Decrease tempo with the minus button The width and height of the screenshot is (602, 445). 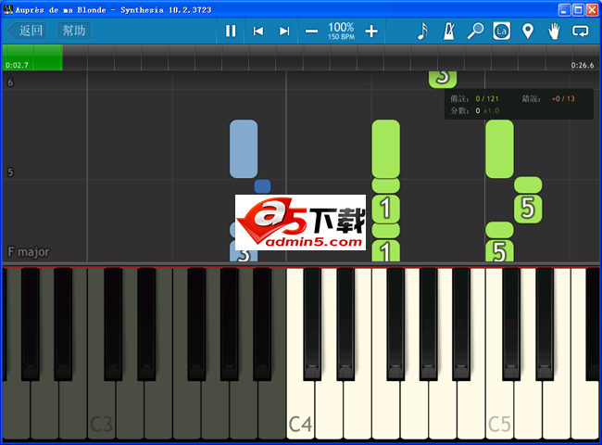[311, 32]
